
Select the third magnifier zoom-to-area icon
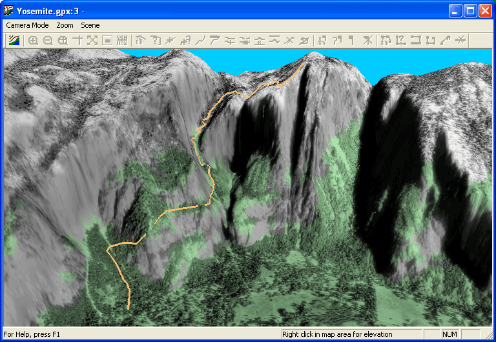pos(63,40)
